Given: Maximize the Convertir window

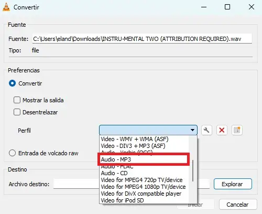Looking at the screenshot, I should coord(227,7).
